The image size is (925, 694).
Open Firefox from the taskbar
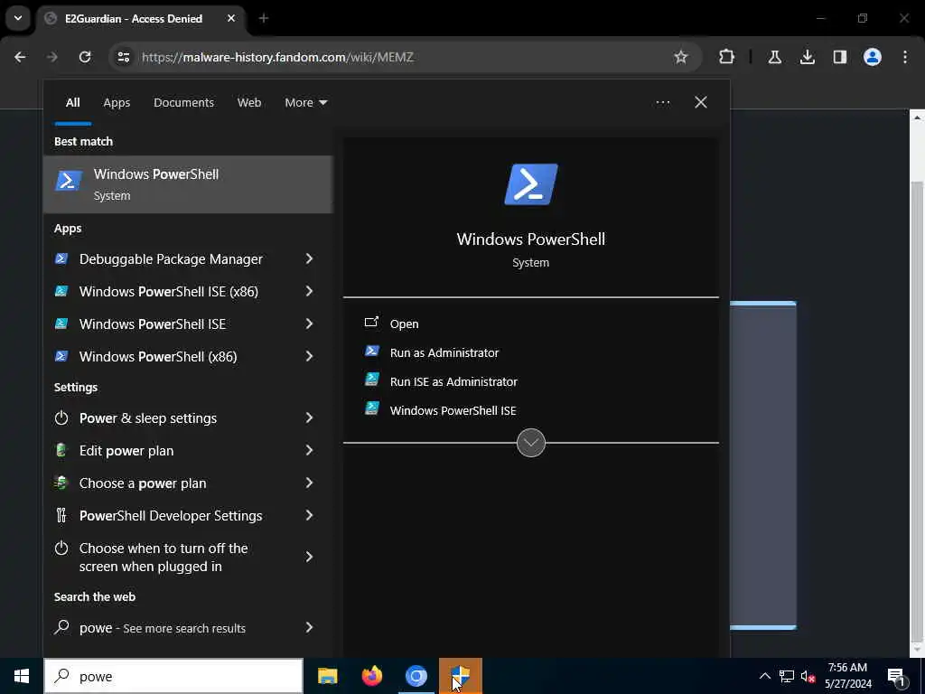point(371,676)
